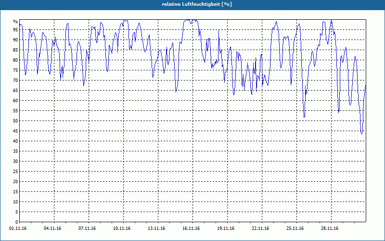This screenshot has width=385, height=241.
Task: Click the y-axis value 25
Action: click(15, 172)
